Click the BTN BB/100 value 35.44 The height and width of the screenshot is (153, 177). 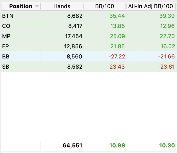117,16
